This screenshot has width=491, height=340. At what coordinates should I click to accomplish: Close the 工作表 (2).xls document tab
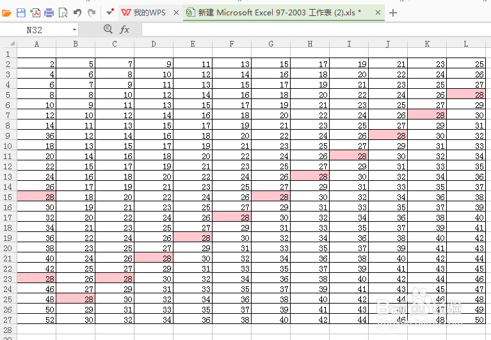tap(378, 13)
